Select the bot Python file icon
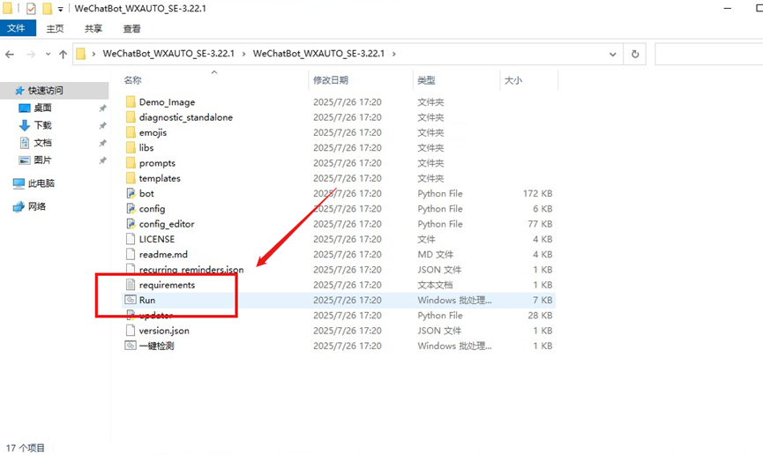Viewport: 763px width, 455px height. tap(131, 193)
